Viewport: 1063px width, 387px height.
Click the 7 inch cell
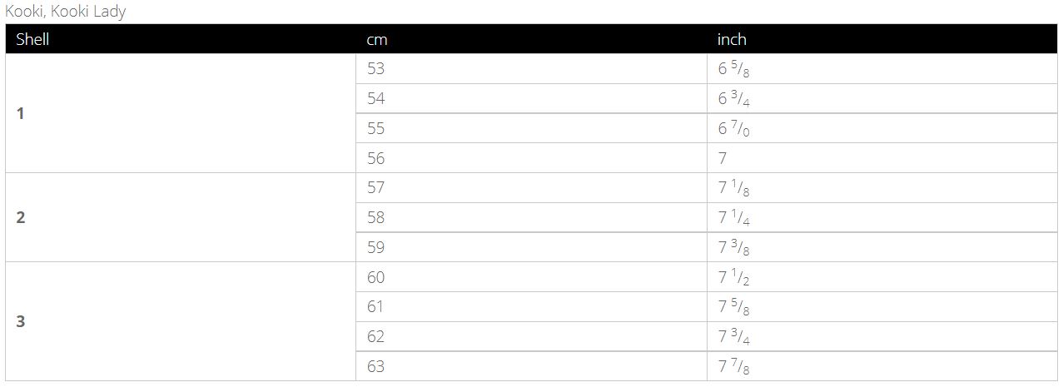723,158
